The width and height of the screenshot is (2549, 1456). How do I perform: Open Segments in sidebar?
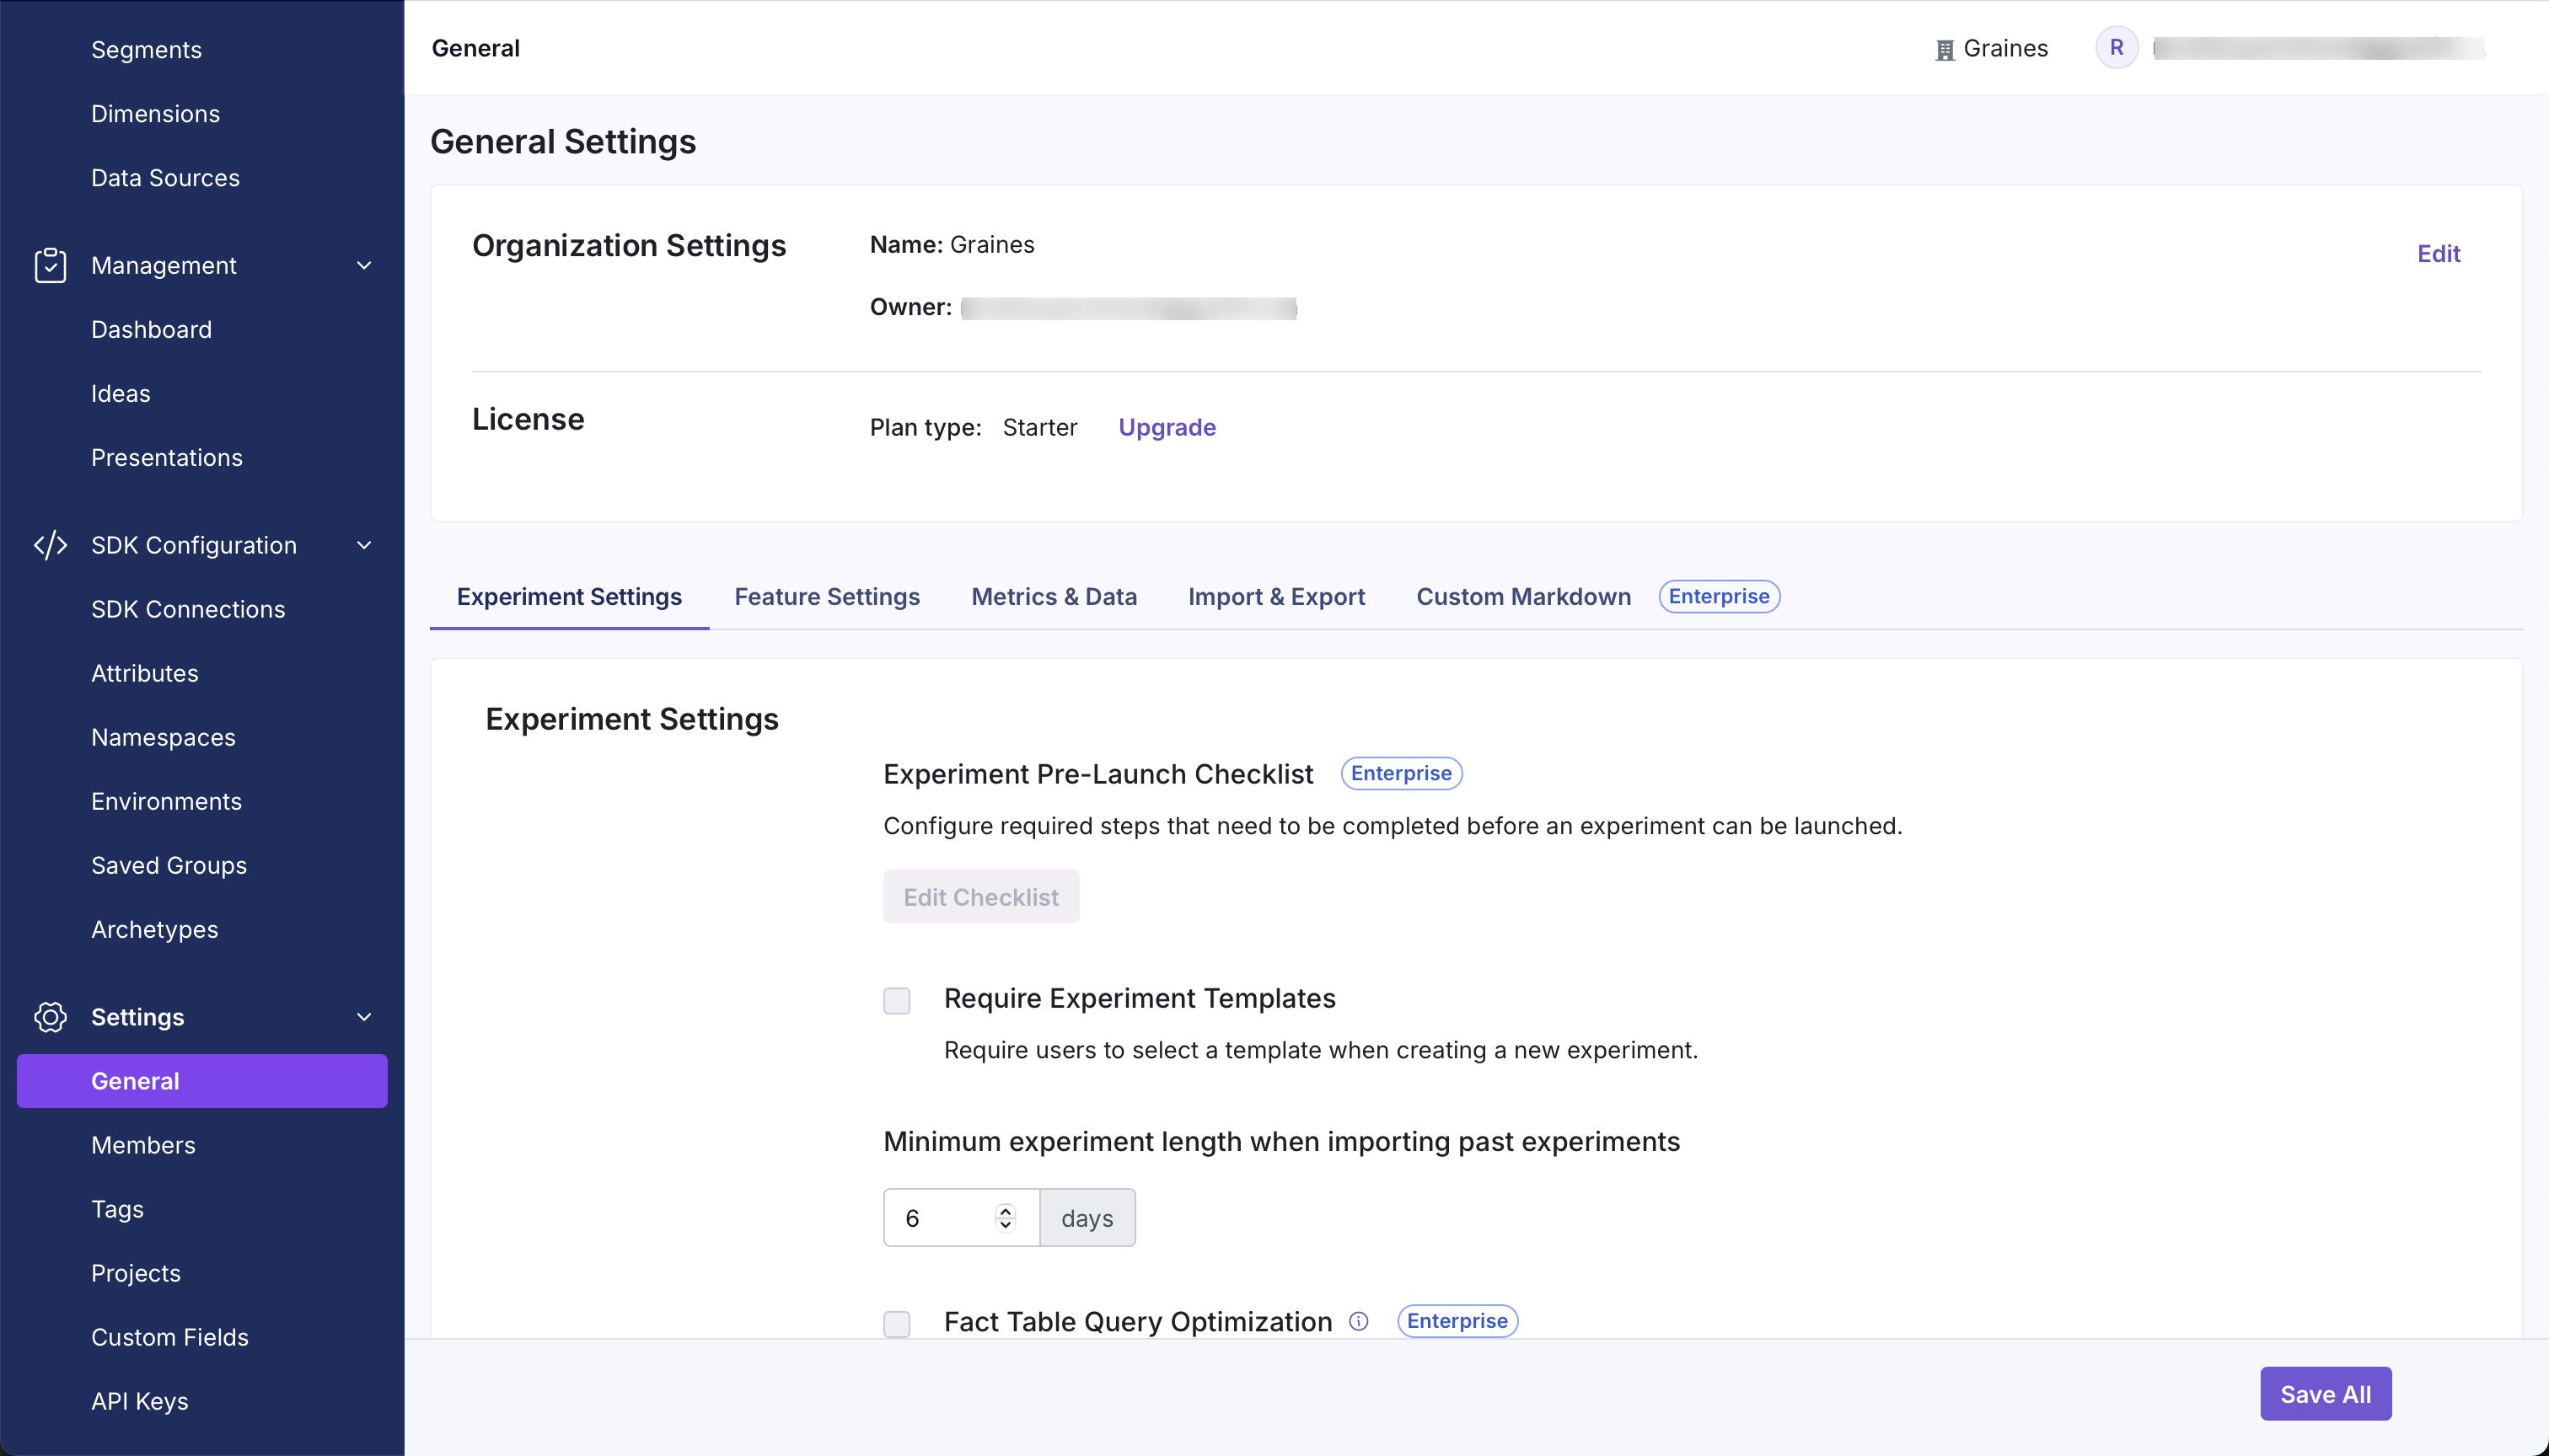[x=146, y=50]
